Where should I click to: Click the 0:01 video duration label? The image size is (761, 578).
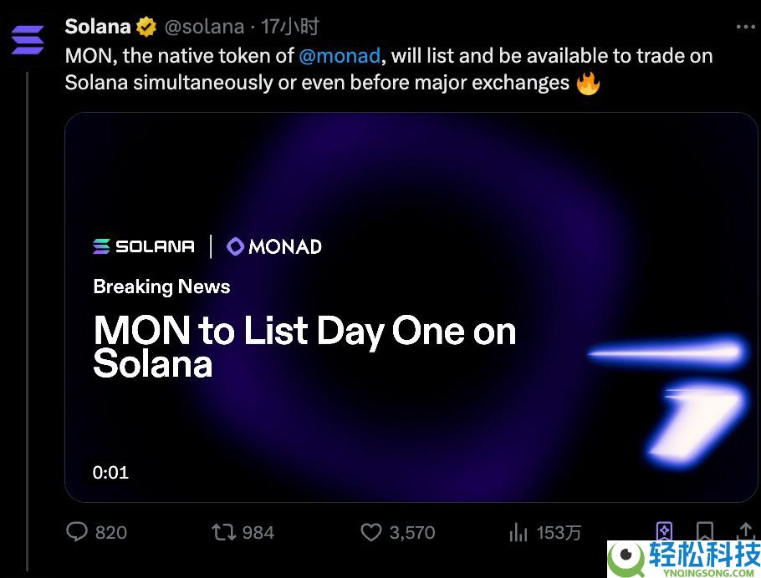110,473
